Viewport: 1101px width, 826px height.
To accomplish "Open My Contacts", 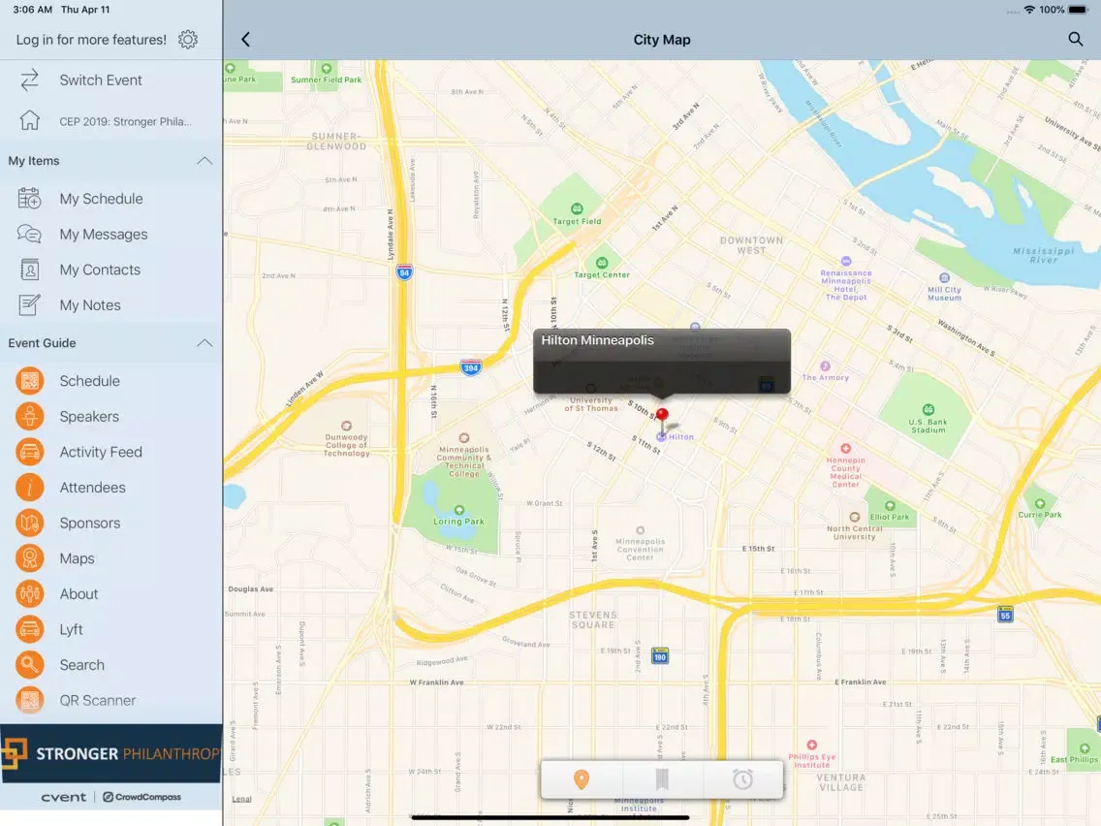I will (x=110, y=270).
